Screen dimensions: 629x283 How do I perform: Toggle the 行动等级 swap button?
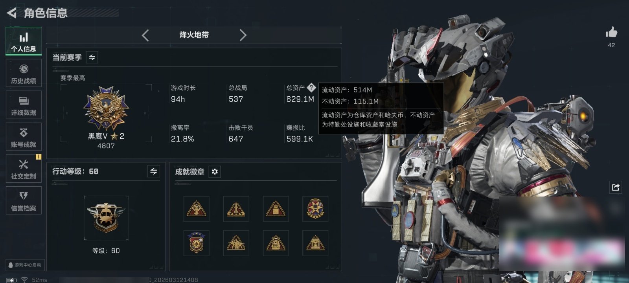[154, 171]
